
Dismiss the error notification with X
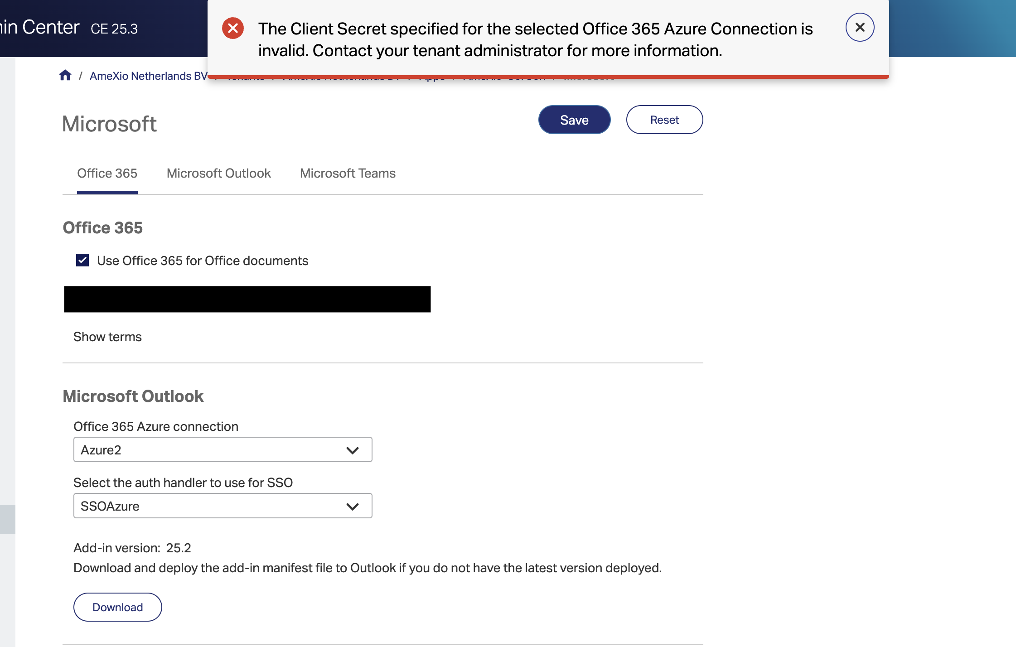(x=860, y=27)
